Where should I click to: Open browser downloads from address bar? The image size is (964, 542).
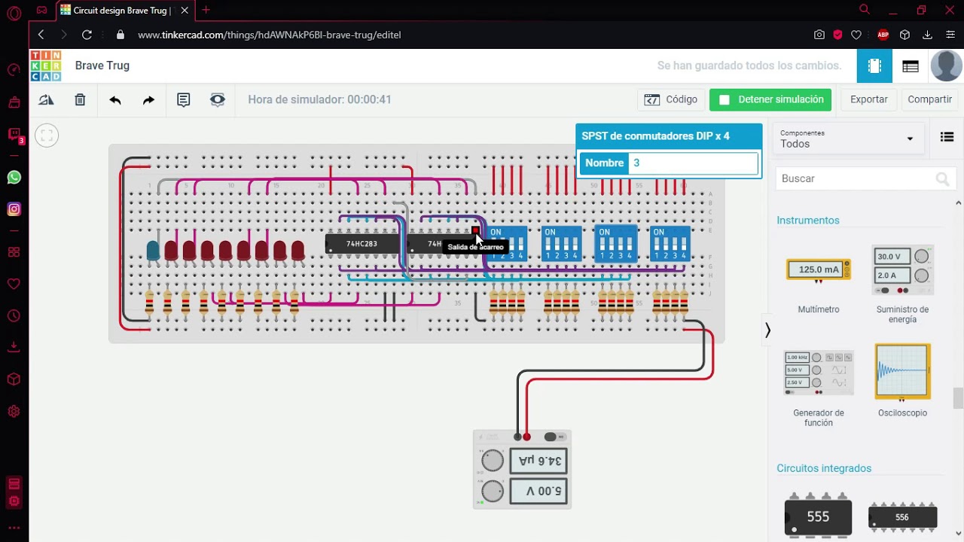pos(927,35)
